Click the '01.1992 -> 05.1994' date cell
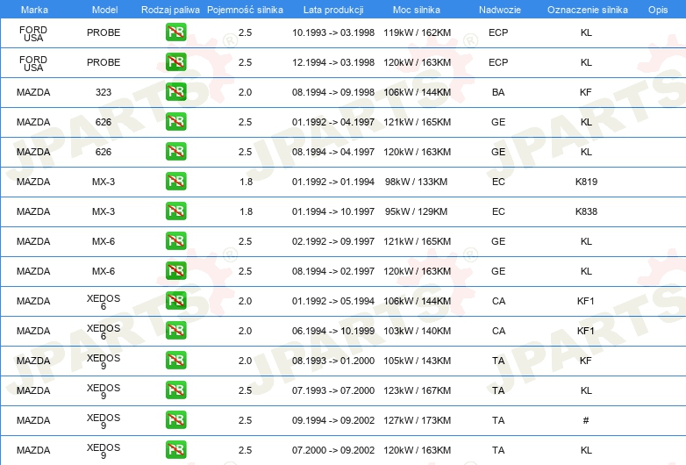This screenshot has width=686, height=465. (333, 301)
